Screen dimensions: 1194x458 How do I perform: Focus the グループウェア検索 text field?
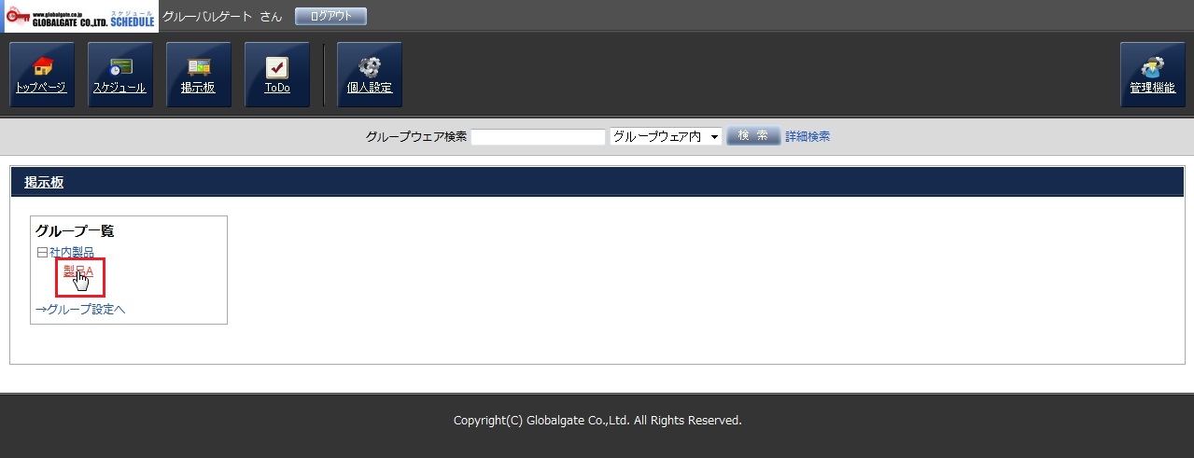click(538, 137)
